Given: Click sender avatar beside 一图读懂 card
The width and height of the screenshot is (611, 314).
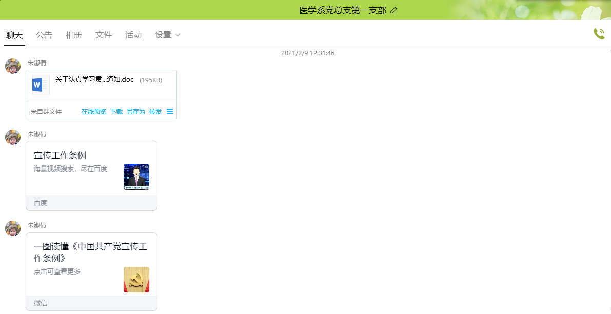Looking at the screenshot, I should (x=13, y=228).
